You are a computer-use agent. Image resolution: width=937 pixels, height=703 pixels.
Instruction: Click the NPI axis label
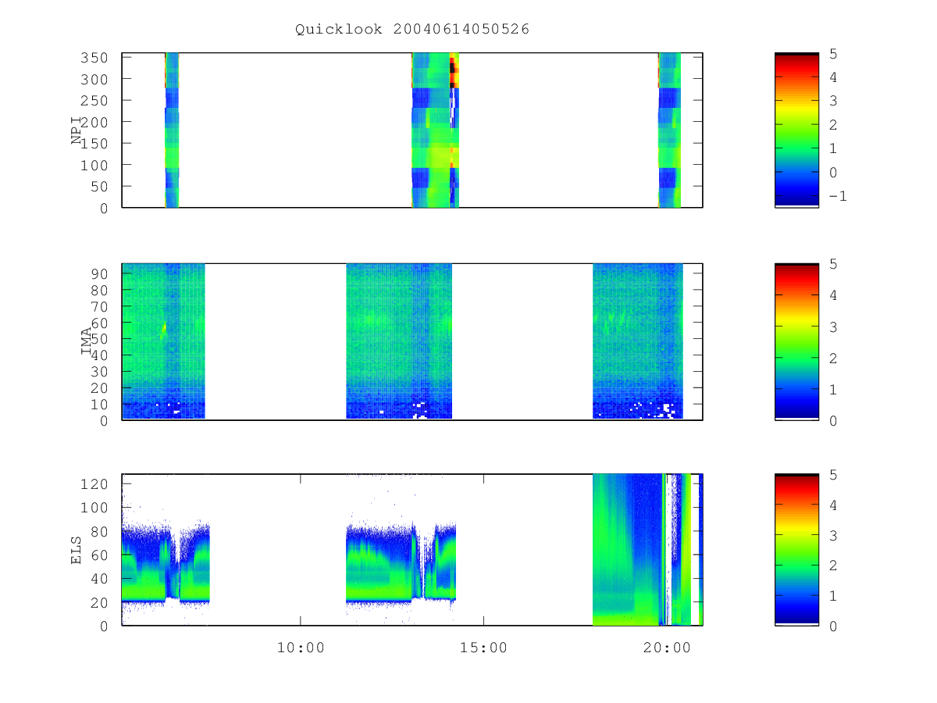[77, 130]
